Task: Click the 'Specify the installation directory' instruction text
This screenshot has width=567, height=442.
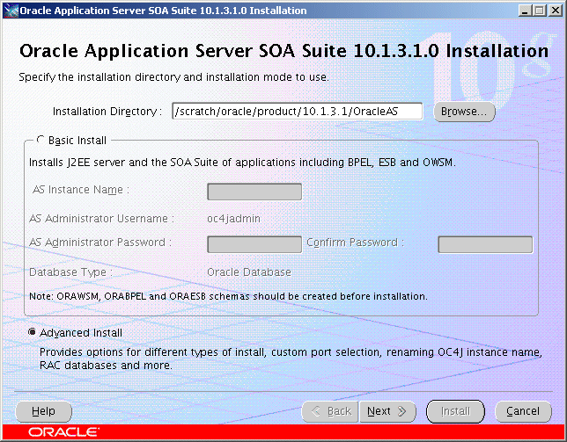Action: coord(173,77)
